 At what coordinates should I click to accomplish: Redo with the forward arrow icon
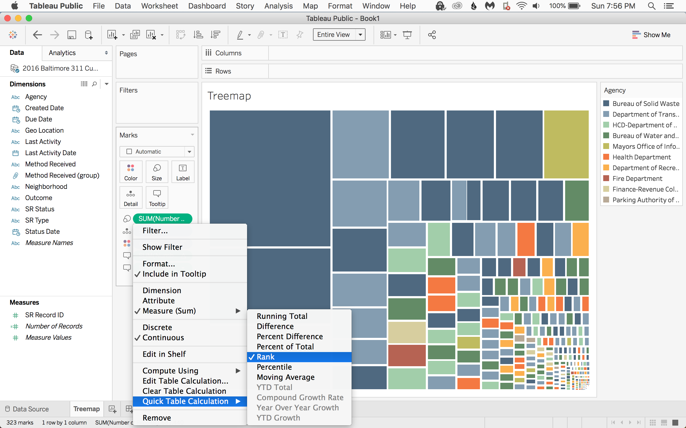54,35
